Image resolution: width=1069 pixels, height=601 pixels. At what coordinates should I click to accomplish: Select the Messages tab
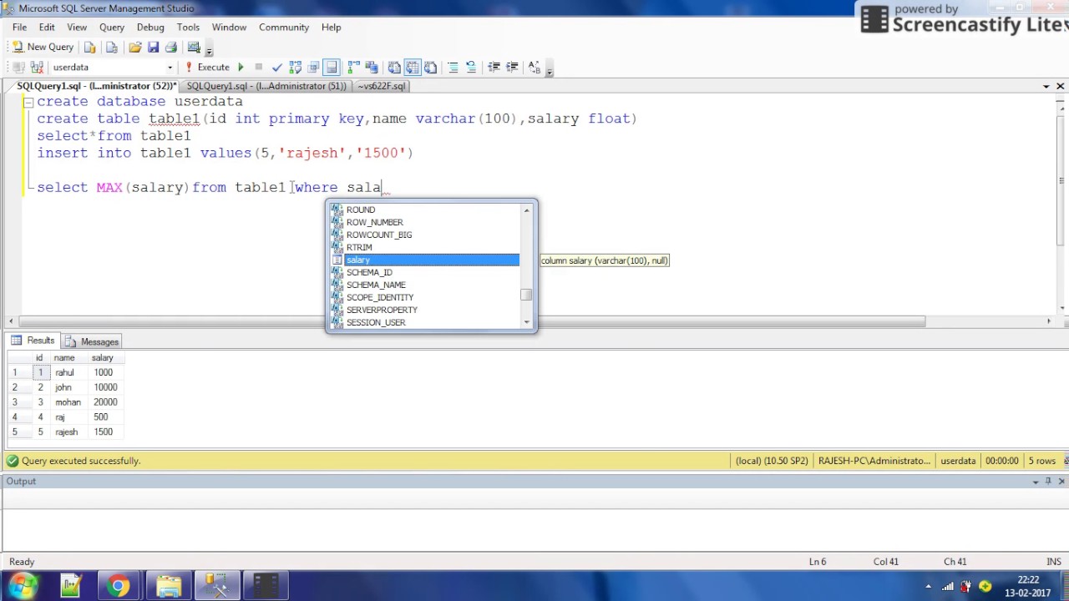92,341
